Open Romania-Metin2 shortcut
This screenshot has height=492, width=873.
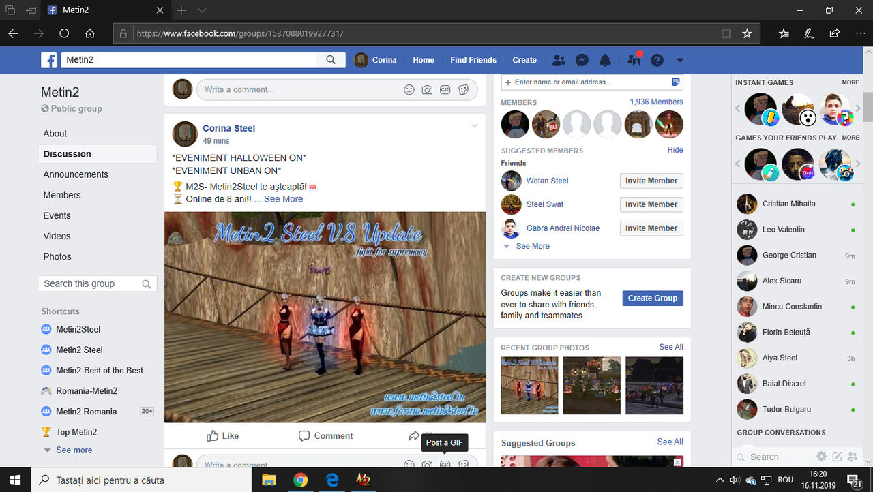(x=87, y=390)
